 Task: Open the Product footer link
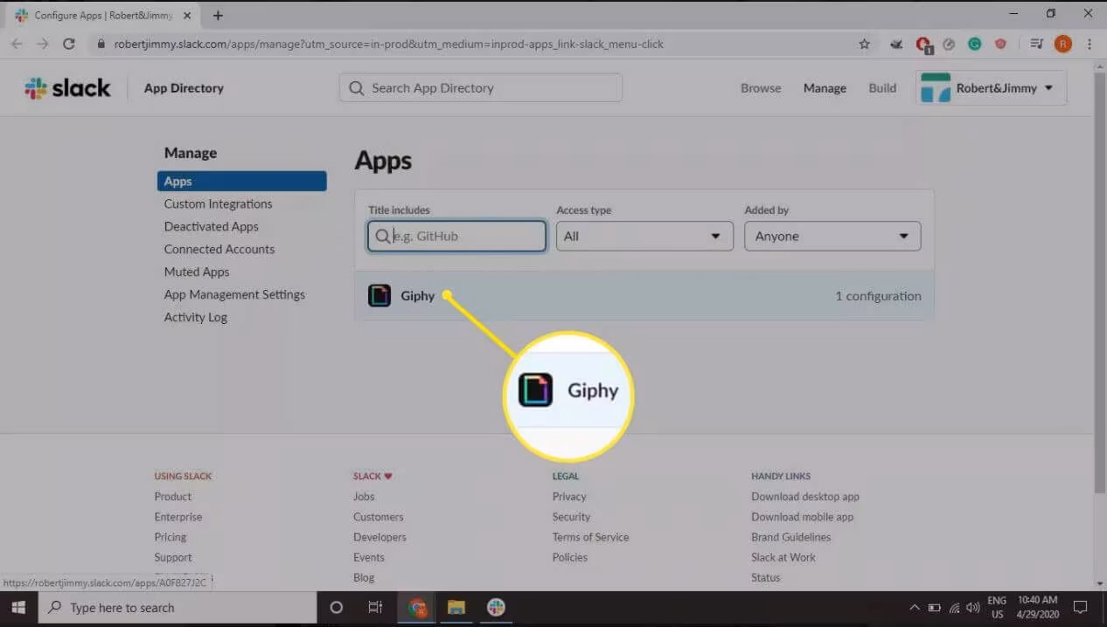click(x=173, y=497)
